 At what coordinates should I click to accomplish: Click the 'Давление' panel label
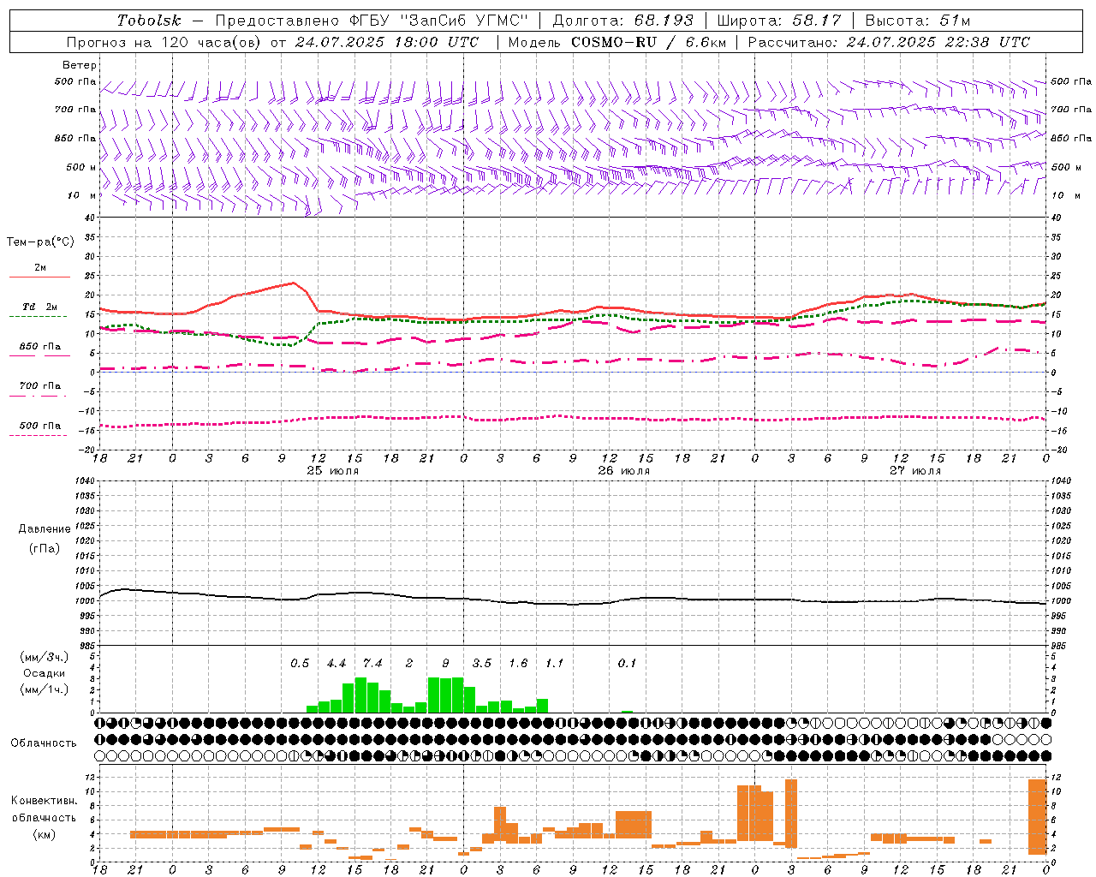pos(45,529)
